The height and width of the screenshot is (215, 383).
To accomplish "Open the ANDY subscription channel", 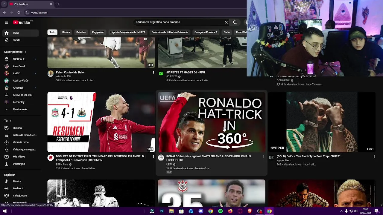I will (x=21, y=73).
